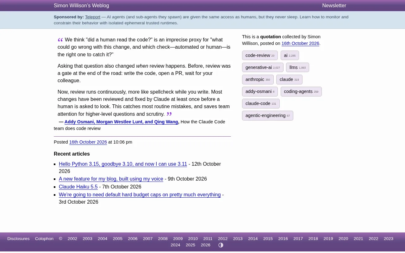Go to Simon Willison's Weblog home

pyautogui.click(x=81, y=6)
